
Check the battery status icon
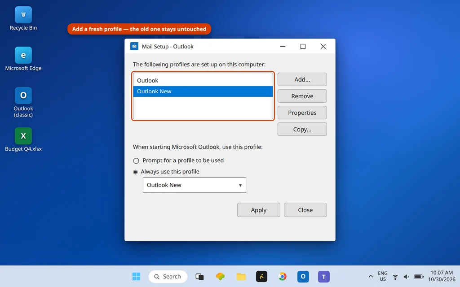(419, 277)
